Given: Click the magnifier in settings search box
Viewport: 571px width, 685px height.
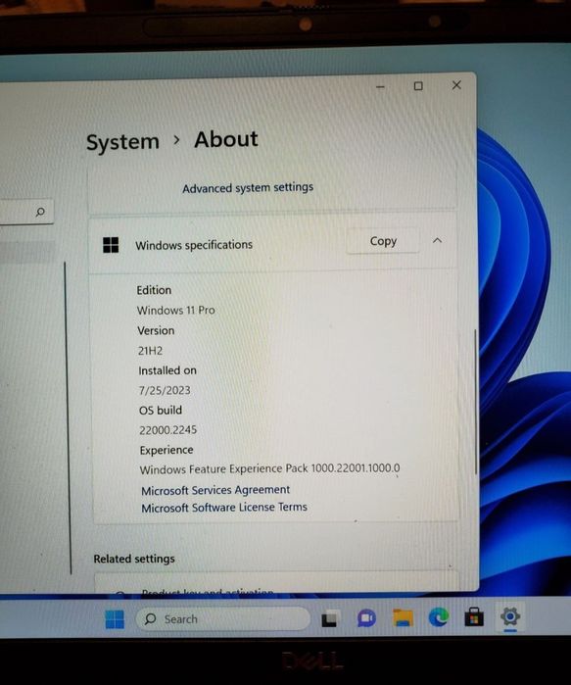Looking at the screenshot, I should 40,213.
